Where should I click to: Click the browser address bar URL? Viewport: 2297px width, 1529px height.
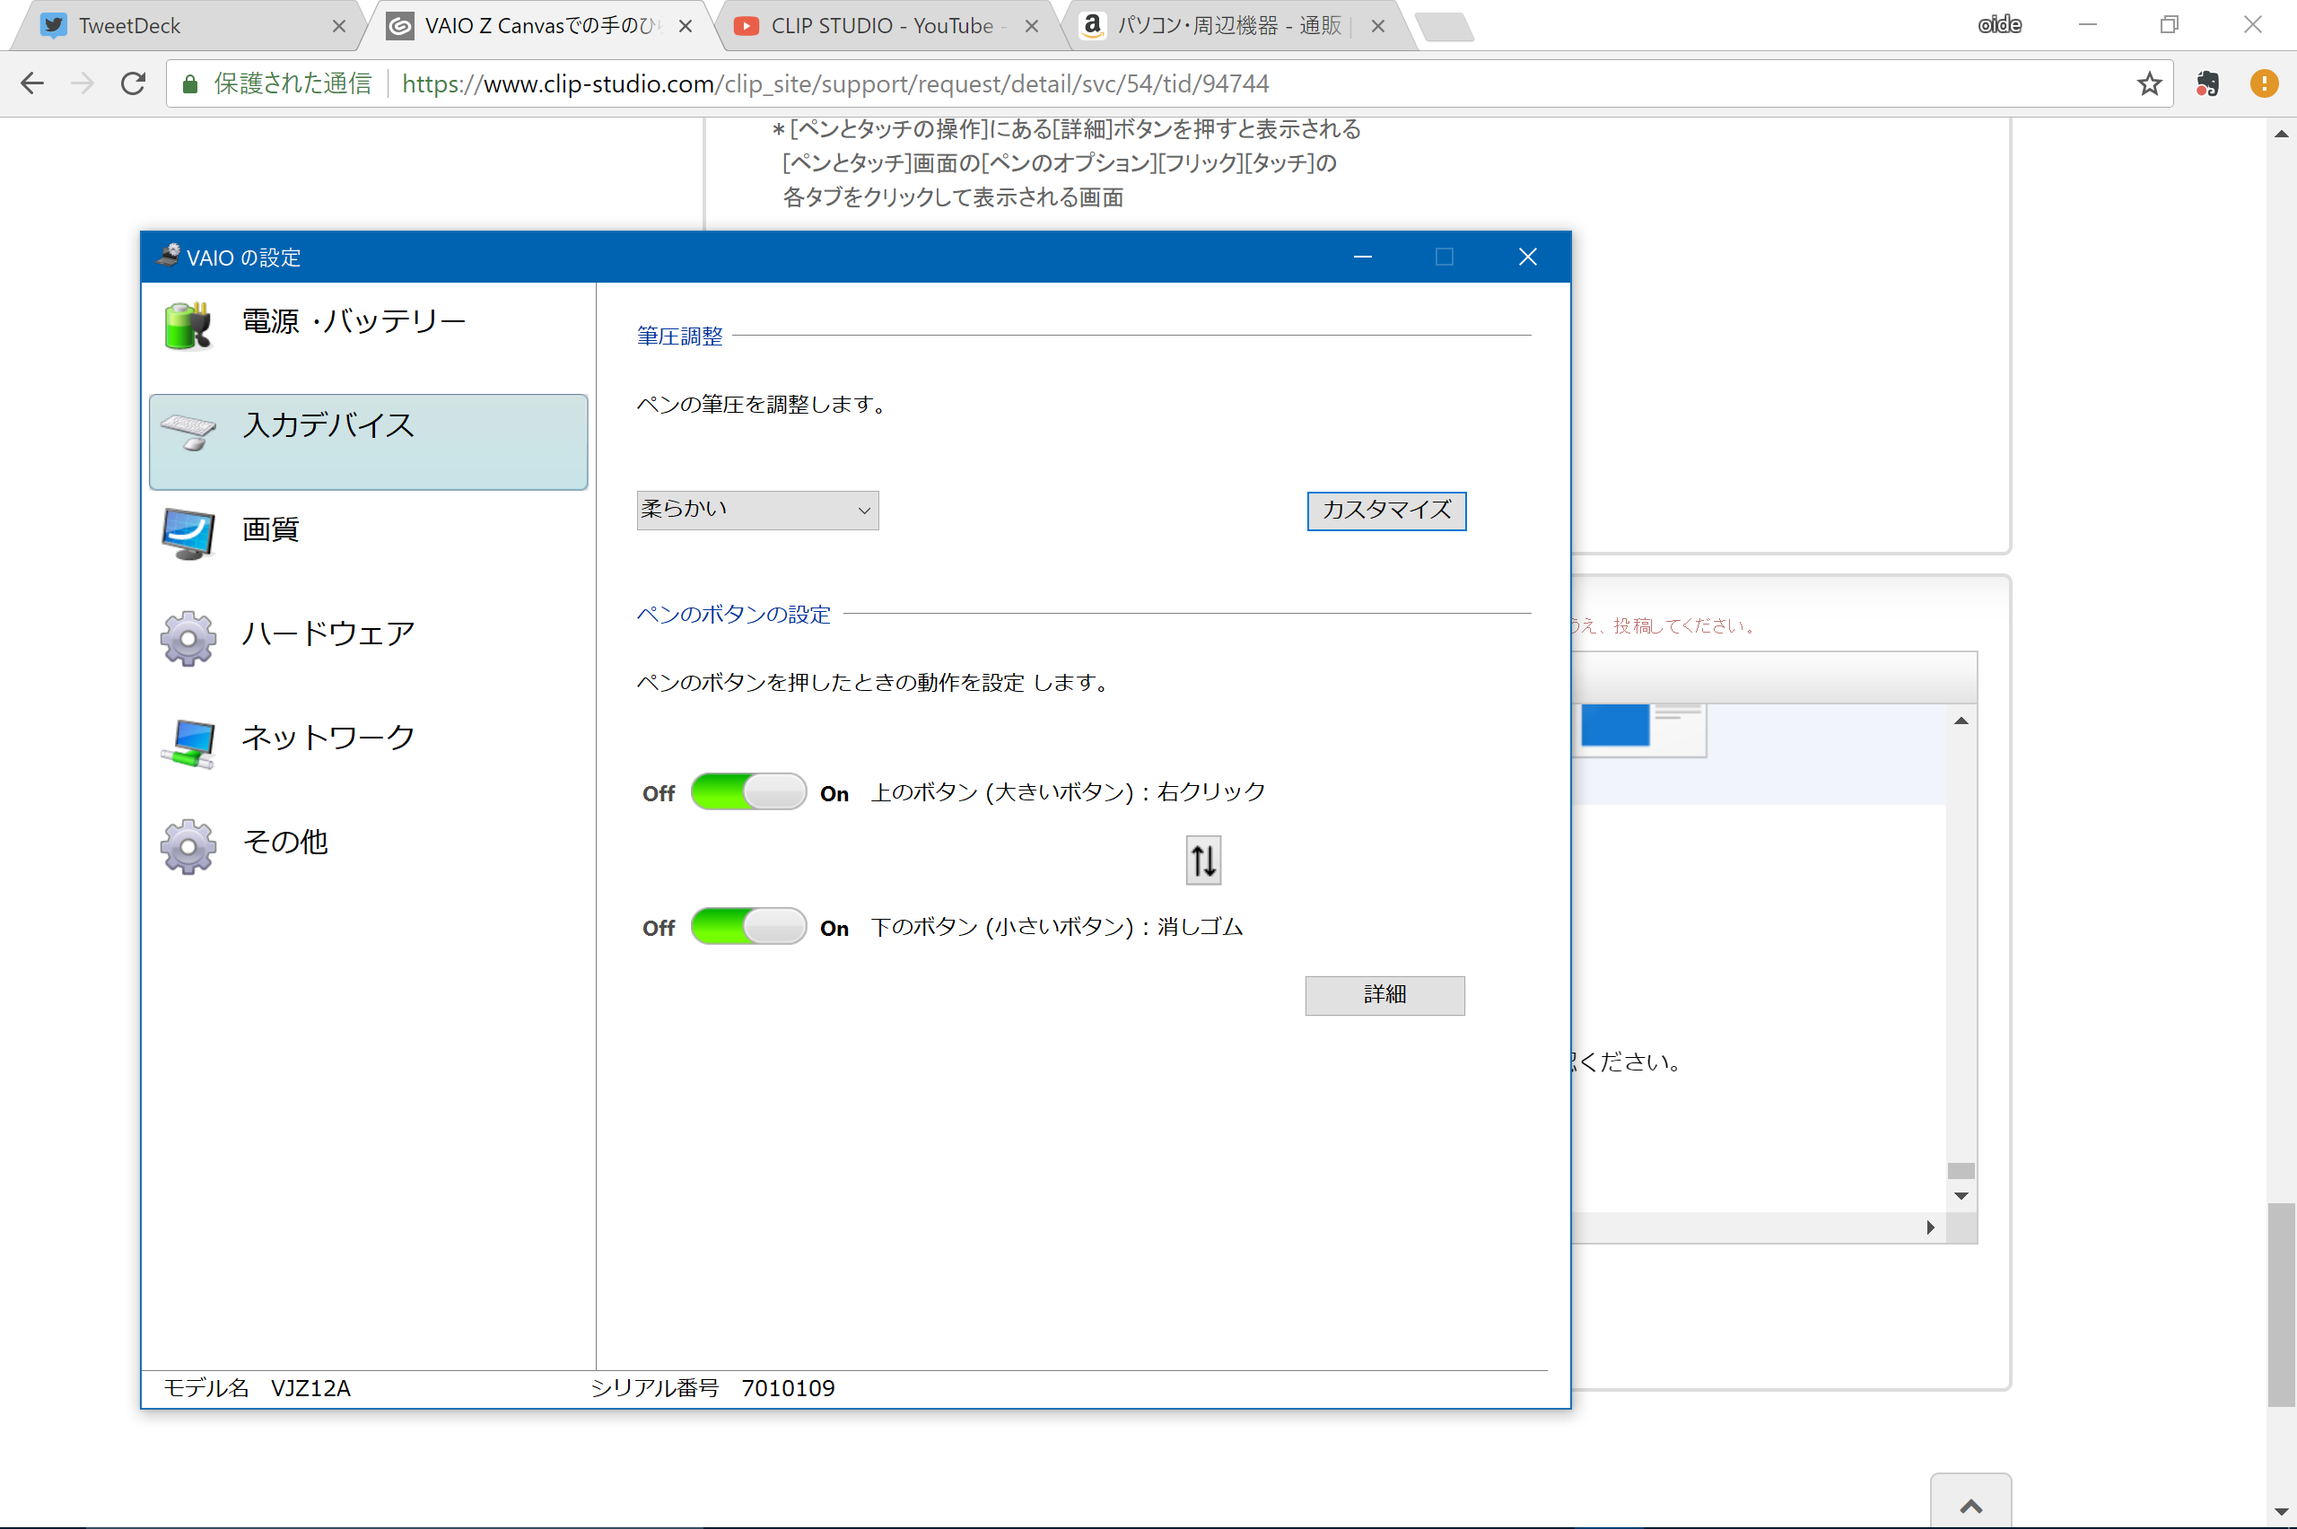(834, 83)
